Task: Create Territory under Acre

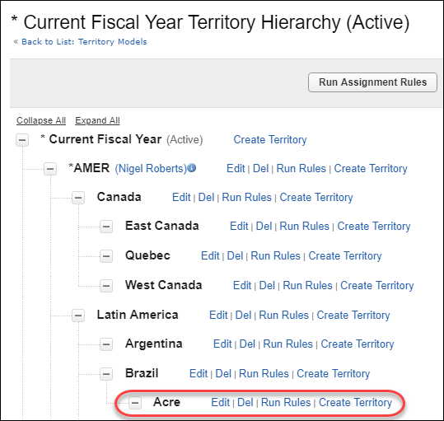Action: coord(355,402)
